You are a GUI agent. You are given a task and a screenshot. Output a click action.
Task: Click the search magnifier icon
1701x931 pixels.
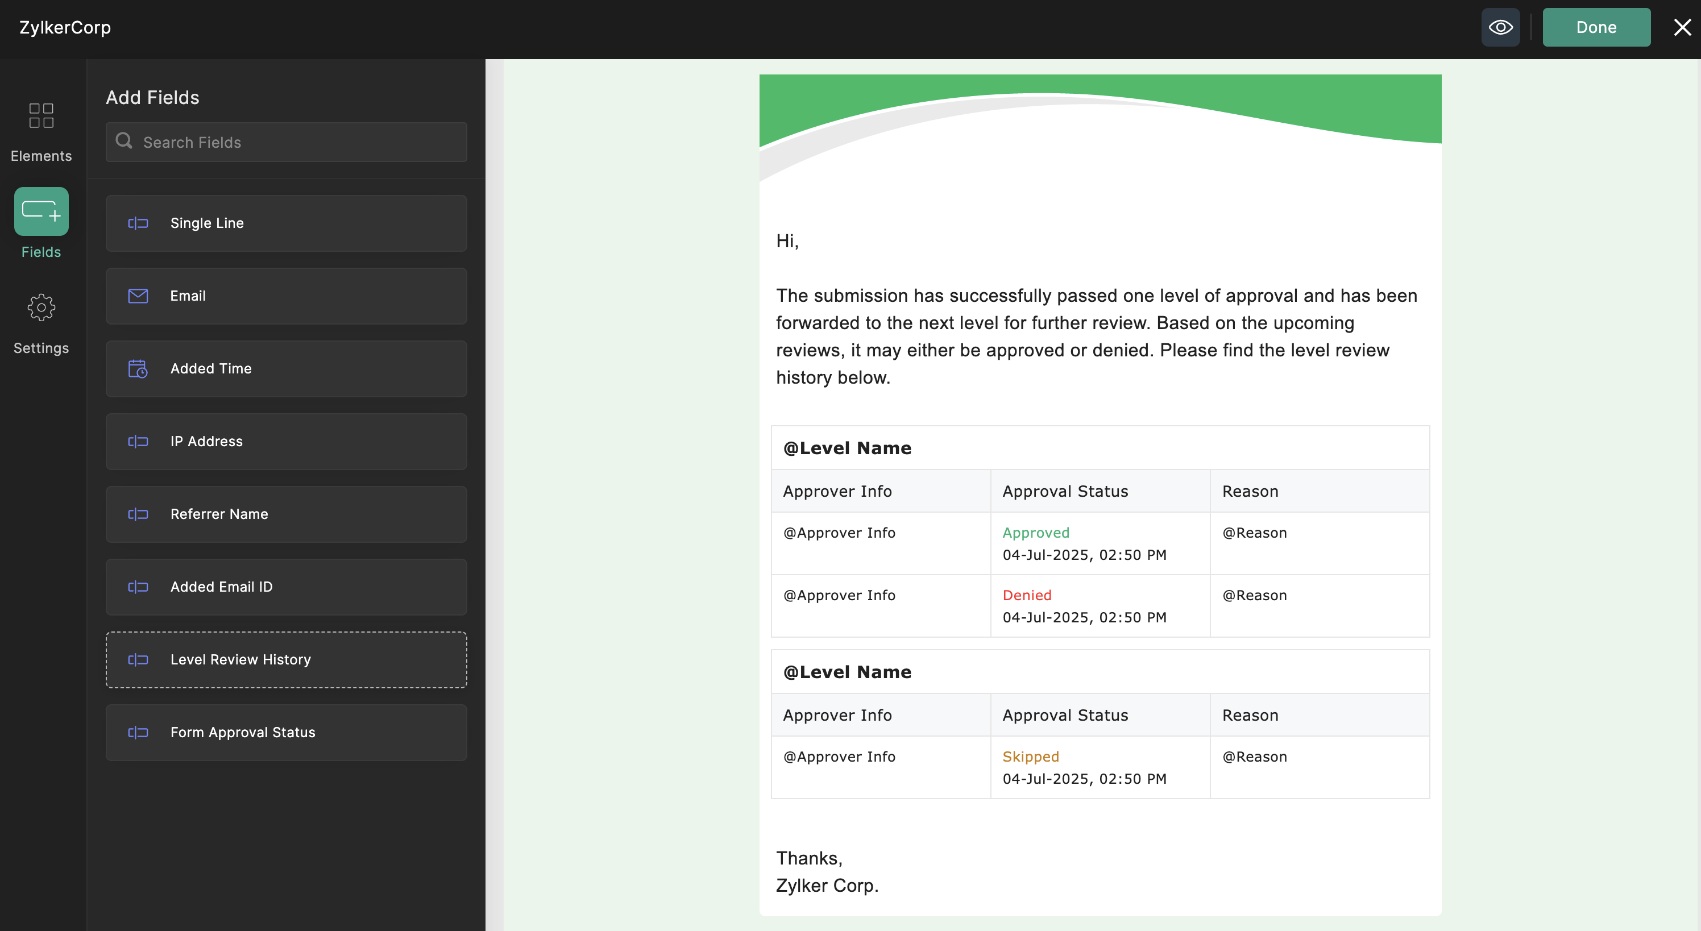124,142
